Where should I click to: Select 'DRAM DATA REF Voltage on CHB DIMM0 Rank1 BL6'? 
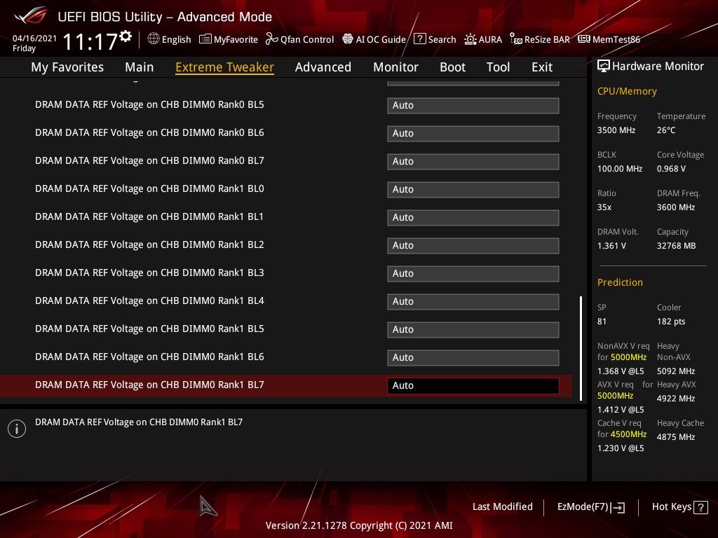click(x=149, y=357)
